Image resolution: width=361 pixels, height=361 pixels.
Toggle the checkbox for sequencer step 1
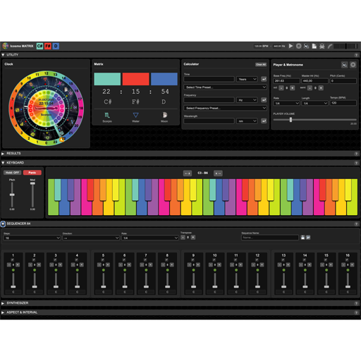(13, 259)
